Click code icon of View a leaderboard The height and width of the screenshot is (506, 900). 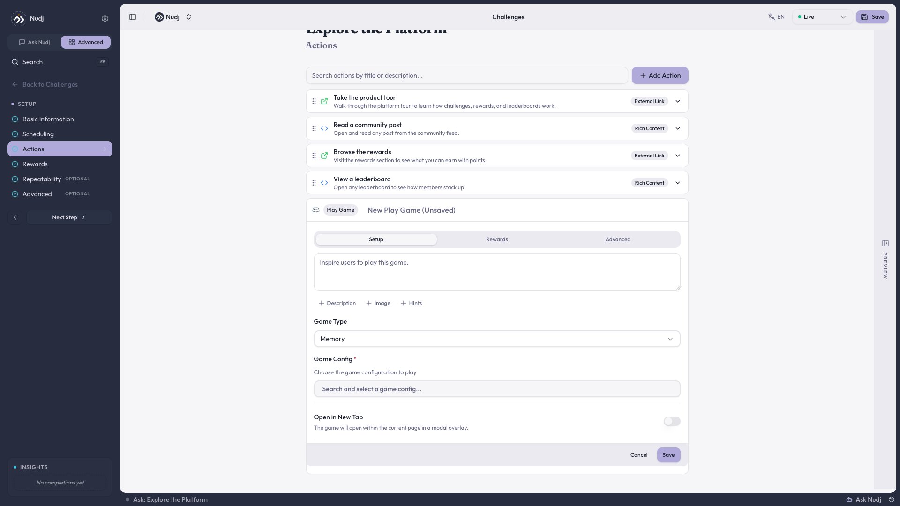coord(324,183)
